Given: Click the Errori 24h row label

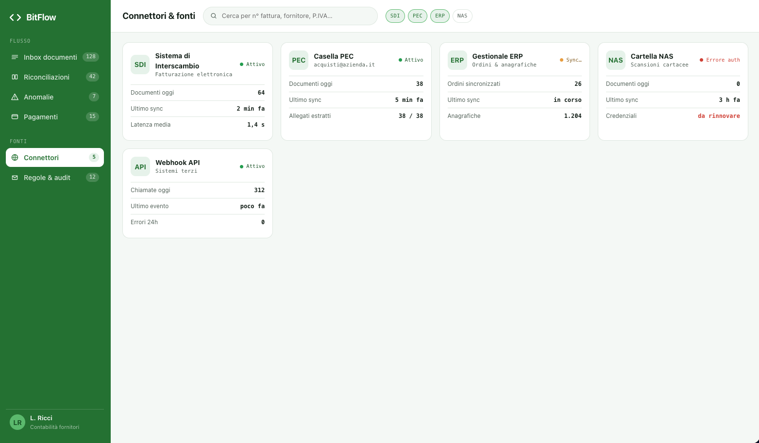Looking at the screenshot, I should coord(144,222).
